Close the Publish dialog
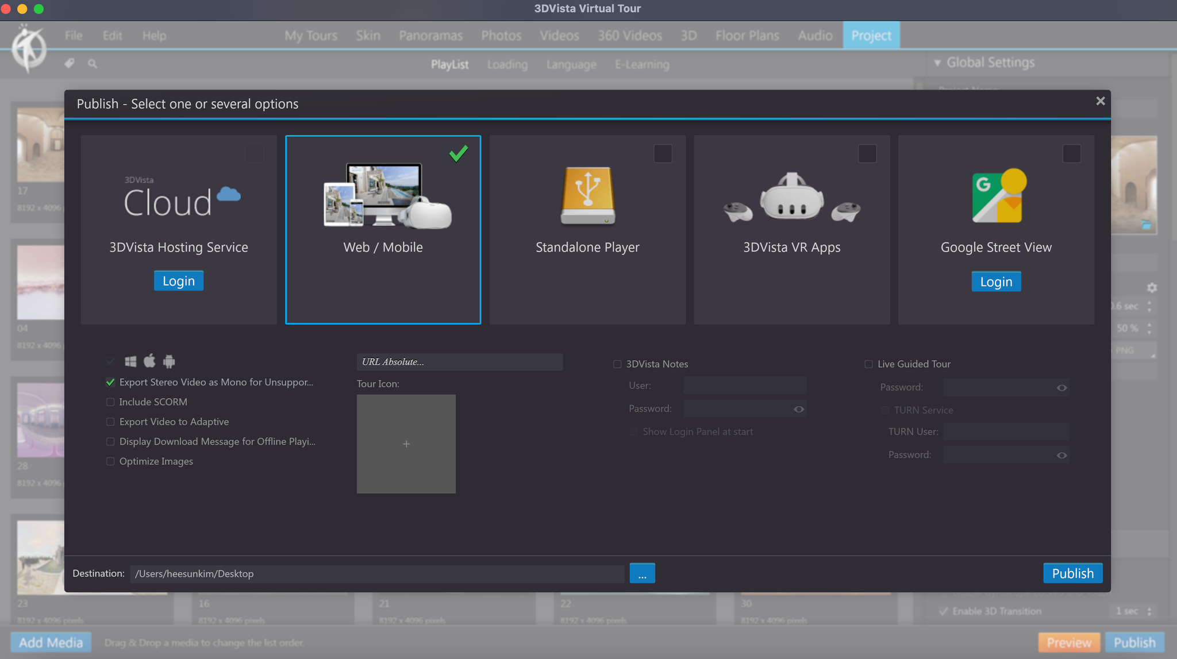Screen dimensions: 1177x659 pyautogui.click(x=1100, y=101)
